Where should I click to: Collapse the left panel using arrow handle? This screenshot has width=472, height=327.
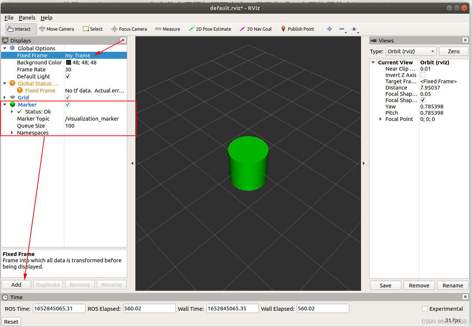[132, 163]
